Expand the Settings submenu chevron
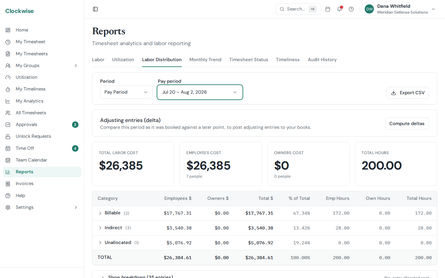 tap(76, 207)
